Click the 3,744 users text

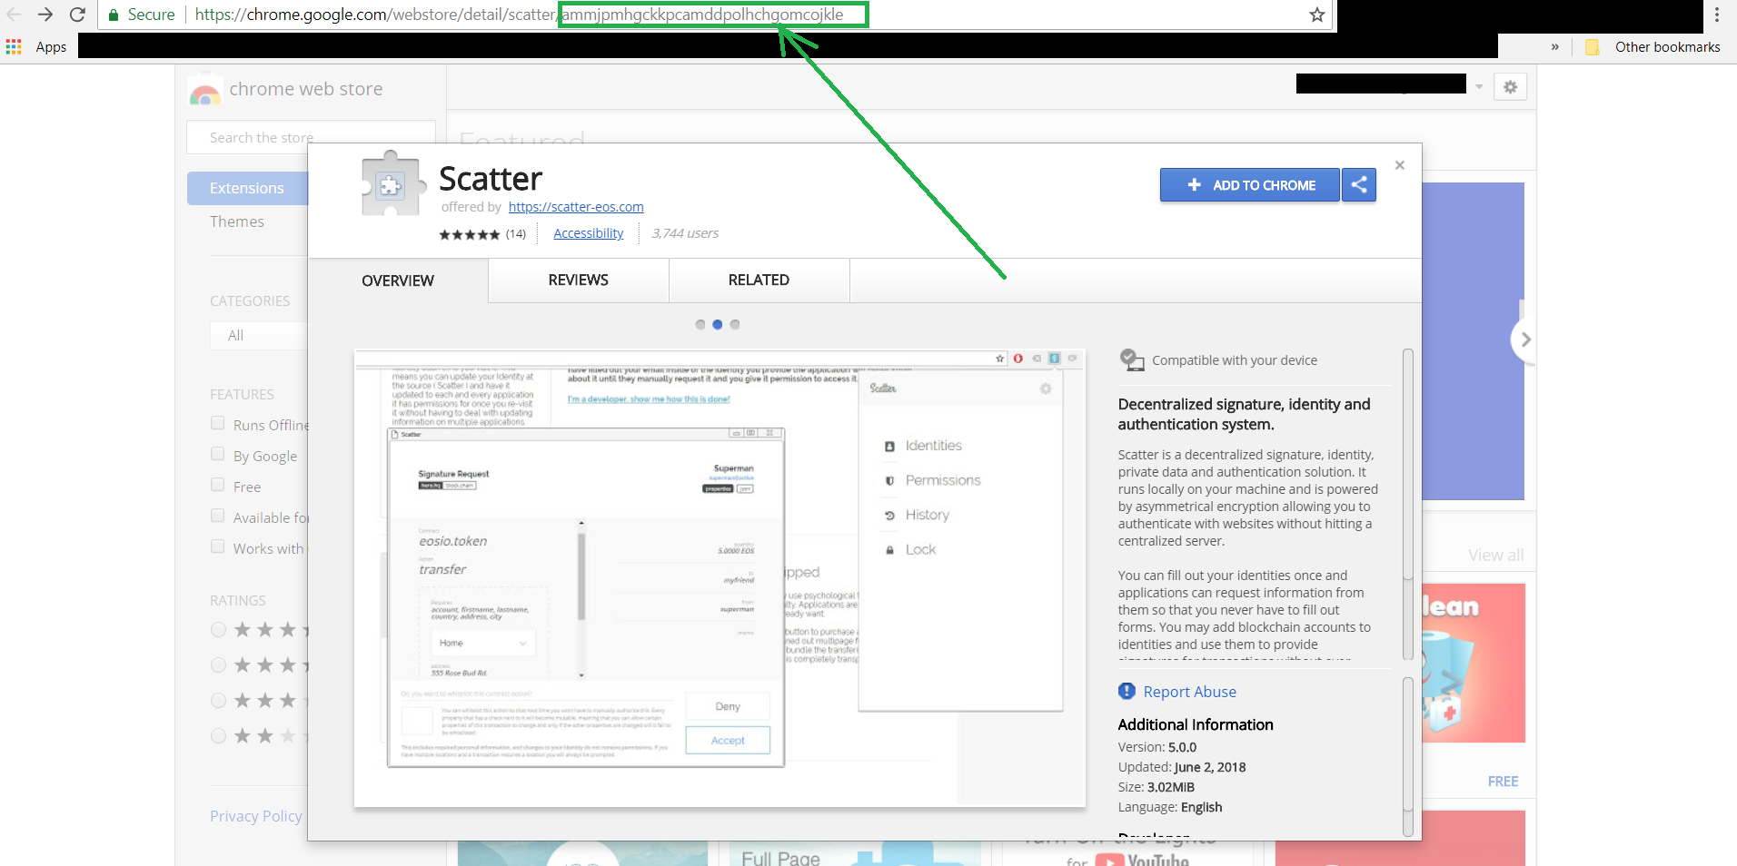point(685,233)
